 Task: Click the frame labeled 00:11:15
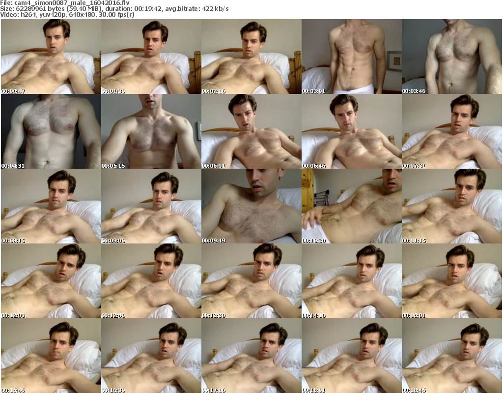pos(452,206)
